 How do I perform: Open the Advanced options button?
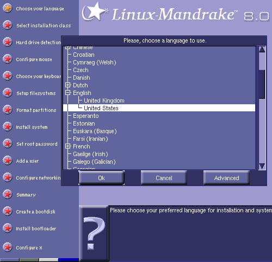tap(226, 178)
